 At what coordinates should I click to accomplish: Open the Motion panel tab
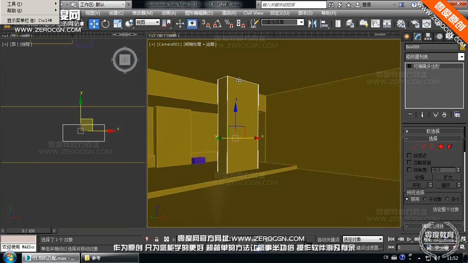pyautogui.click(x=439, y=37)
